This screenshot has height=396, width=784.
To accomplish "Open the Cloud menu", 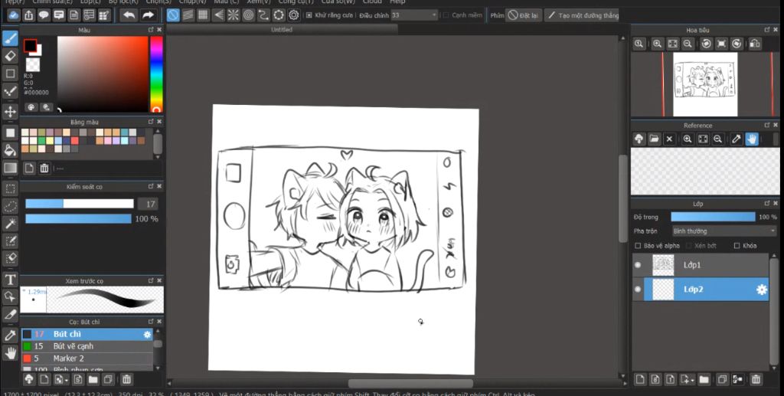I will (x=372, y=2).
